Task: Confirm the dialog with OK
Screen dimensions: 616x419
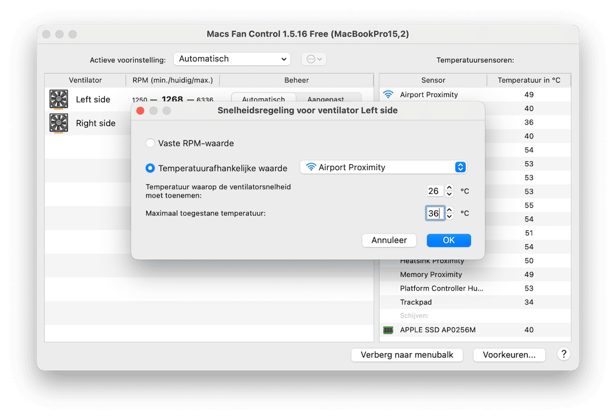Action: pyautogui.click(x=448, y=240)
